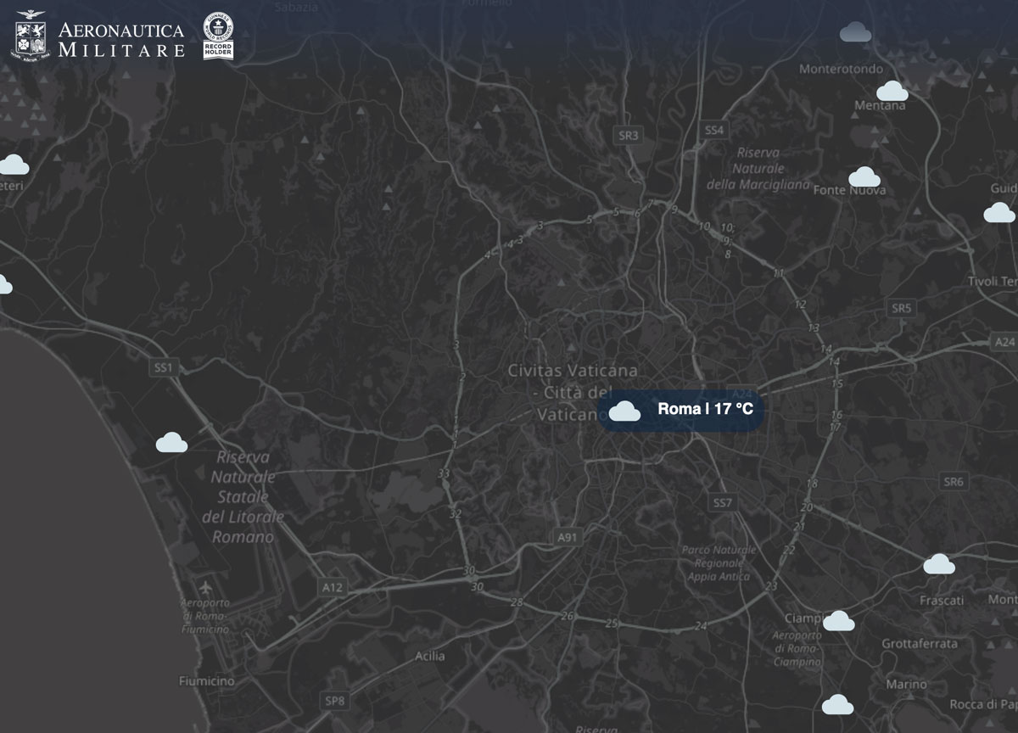Click partially hidden cloud at left edge near coast
1018x733 pixels.
pyautogui.click(x=4, y=285)
